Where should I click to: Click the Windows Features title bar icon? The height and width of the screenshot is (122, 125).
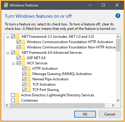[x=6, y=5]
